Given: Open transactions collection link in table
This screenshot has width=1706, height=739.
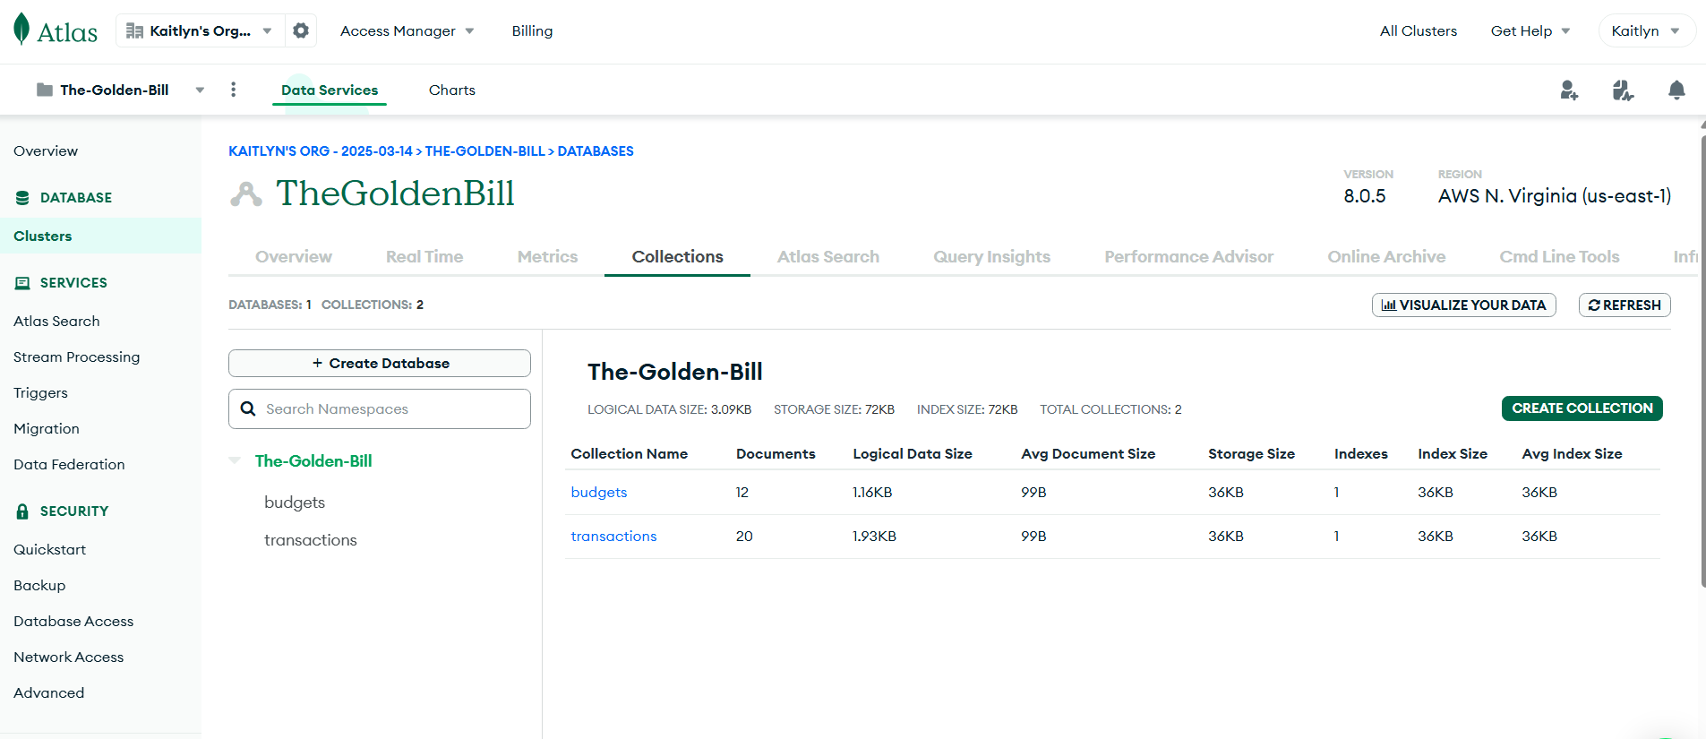Looking at the screenshot, I should pyautogui.click(x=613, y=536).
